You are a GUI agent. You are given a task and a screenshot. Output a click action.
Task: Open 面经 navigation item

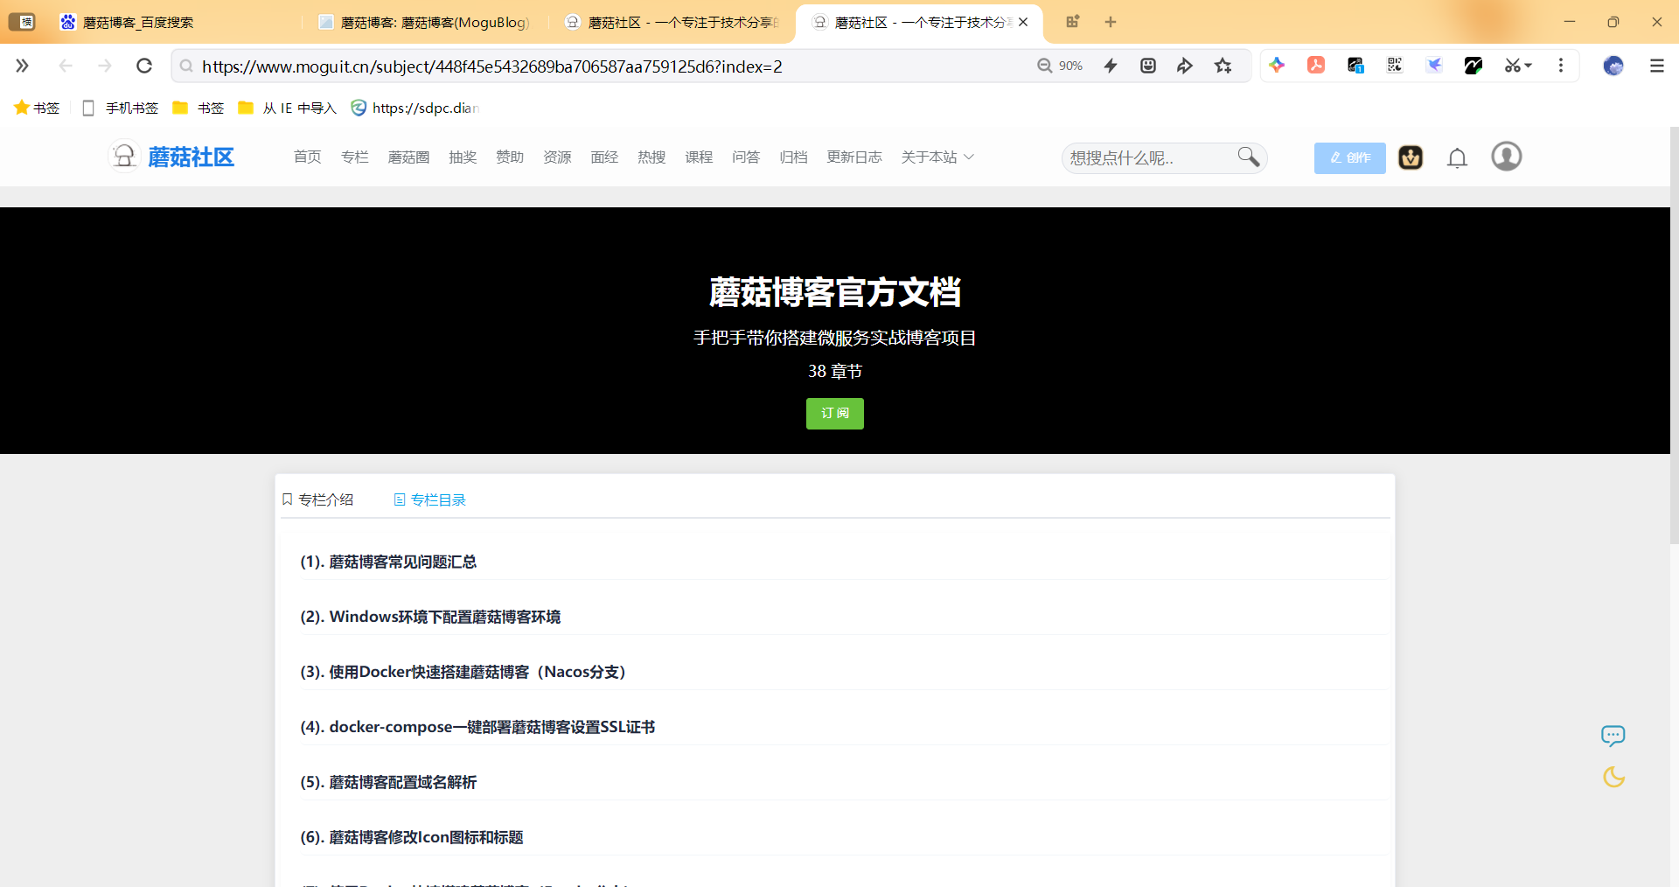pyautogui.click(x=604, y=157)
